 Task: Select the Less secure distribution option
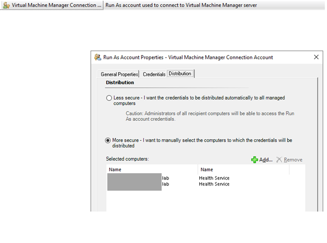(x=109, y=98)
